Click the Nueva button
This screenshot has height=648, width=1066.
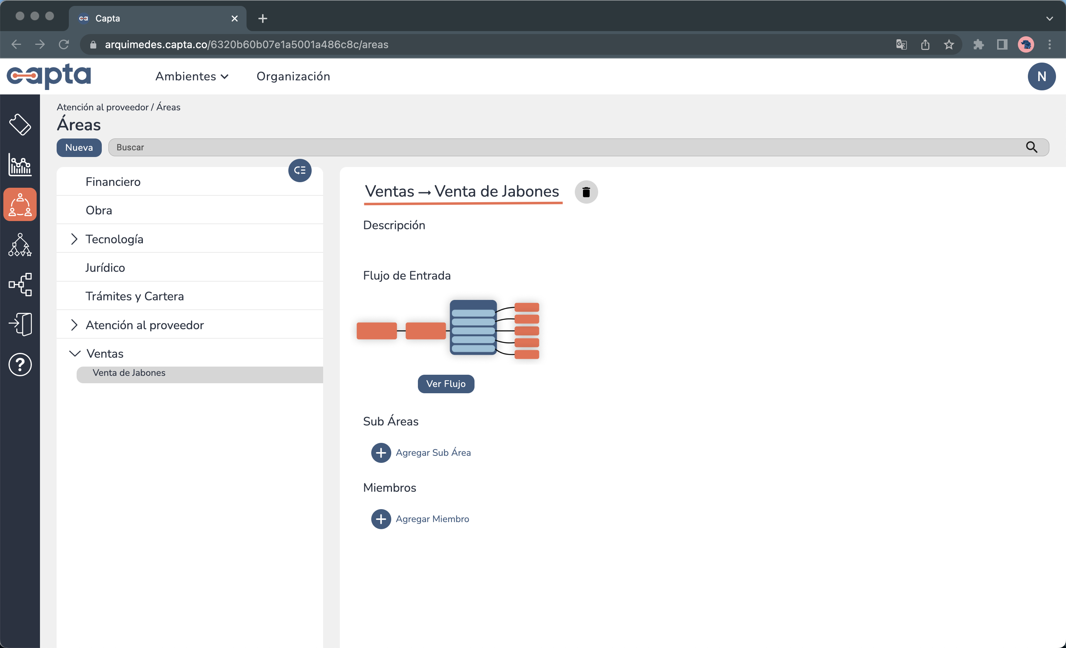coord(79,148)
